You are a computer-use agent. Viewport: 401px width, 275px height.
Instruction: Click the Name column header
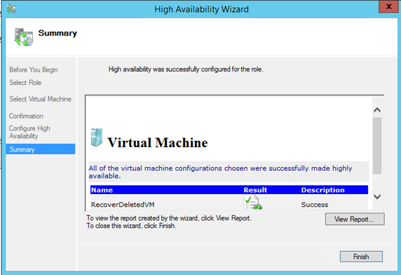click(102, 190)
